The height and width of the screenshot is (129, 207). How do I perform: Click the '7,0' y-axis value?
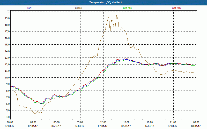(8, 97)
